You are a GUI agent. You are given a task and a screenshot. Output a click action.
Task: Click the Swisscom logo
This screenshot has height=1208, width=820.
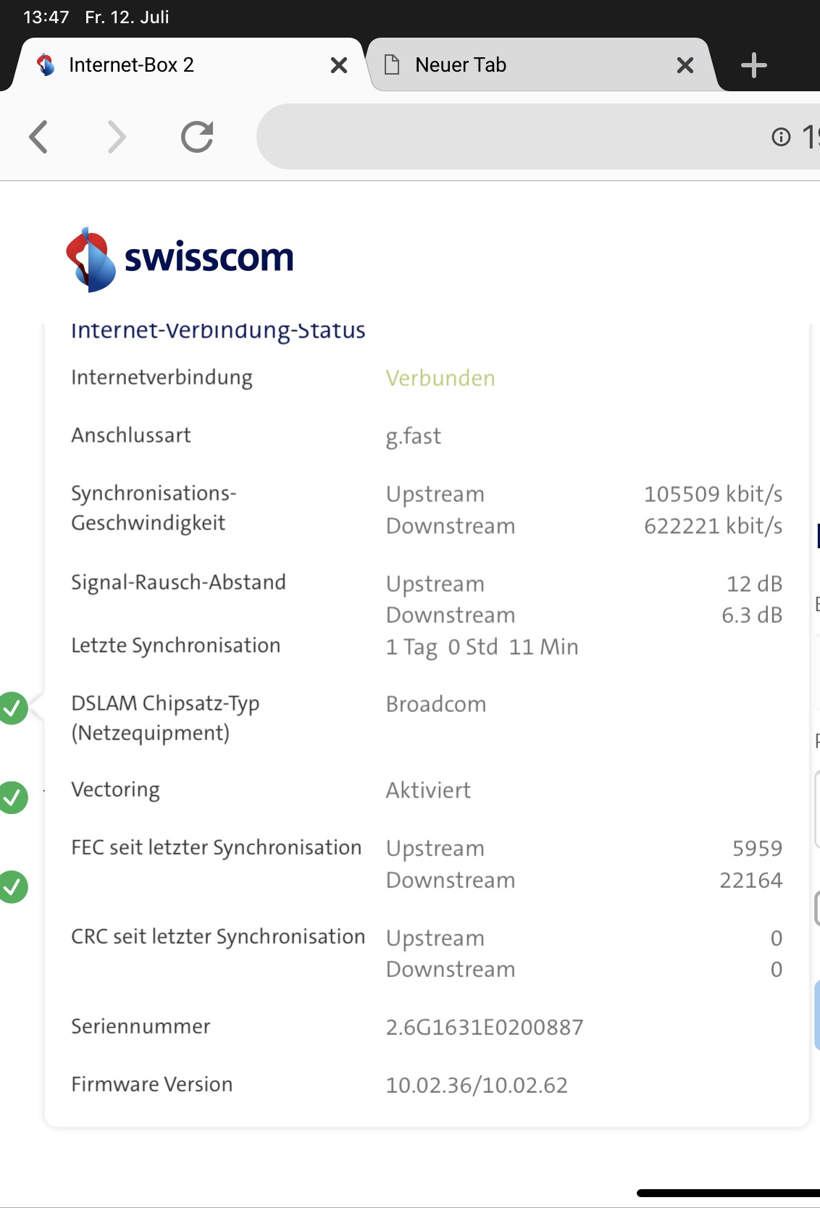click(x=180, y=259)
